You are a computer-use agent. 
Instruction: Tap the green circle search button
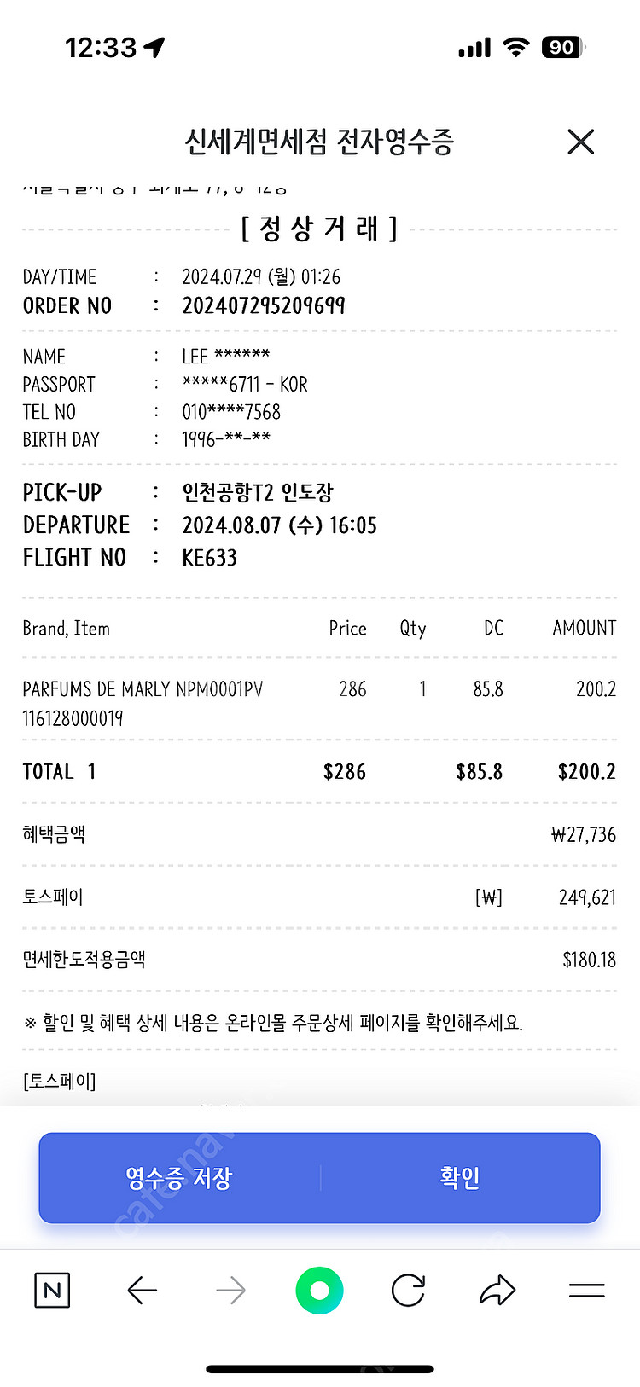[319, 1291]
